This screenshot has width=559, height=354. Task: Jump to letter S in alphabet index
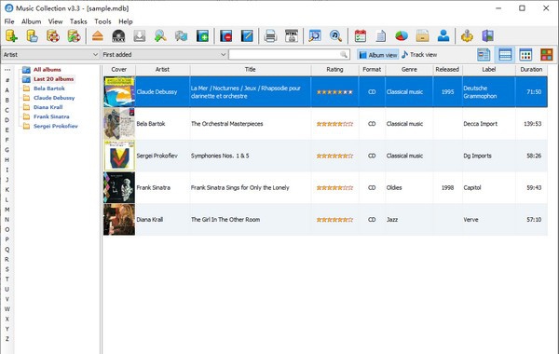[x=7, y=269]
